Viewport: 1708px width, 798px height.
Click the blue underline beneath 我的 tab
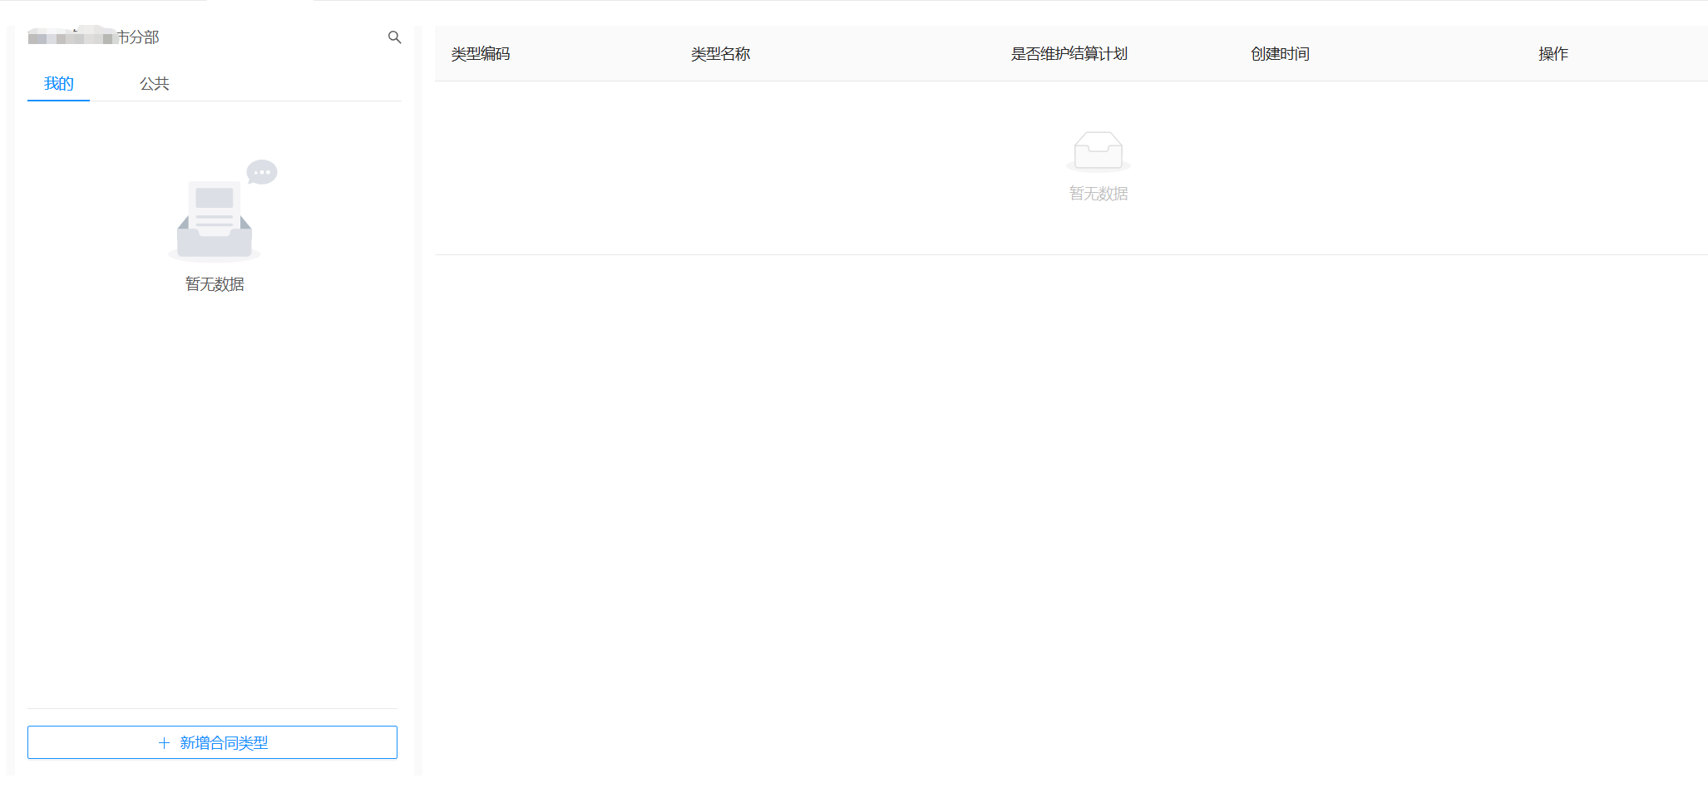click(58, 101)
